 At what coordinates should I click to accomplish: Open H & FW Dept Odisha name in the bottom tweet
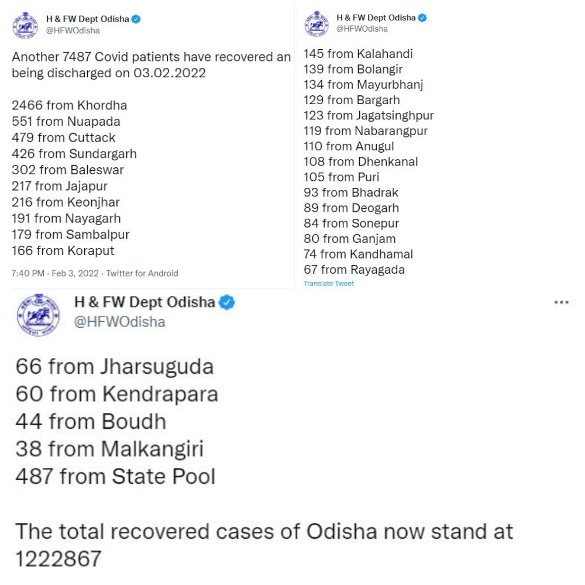(x=144, y=302)
